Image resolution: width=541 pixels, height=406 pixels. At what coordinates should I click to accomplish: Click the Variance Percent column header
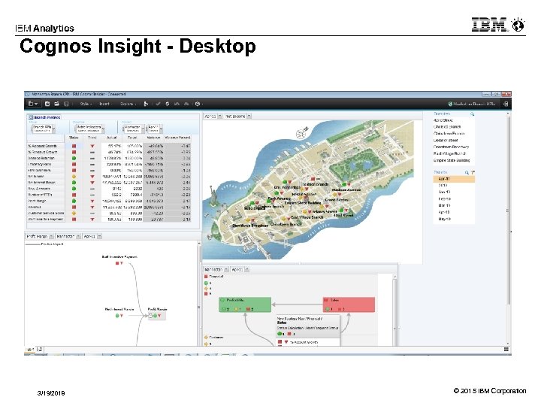(177, 138)
